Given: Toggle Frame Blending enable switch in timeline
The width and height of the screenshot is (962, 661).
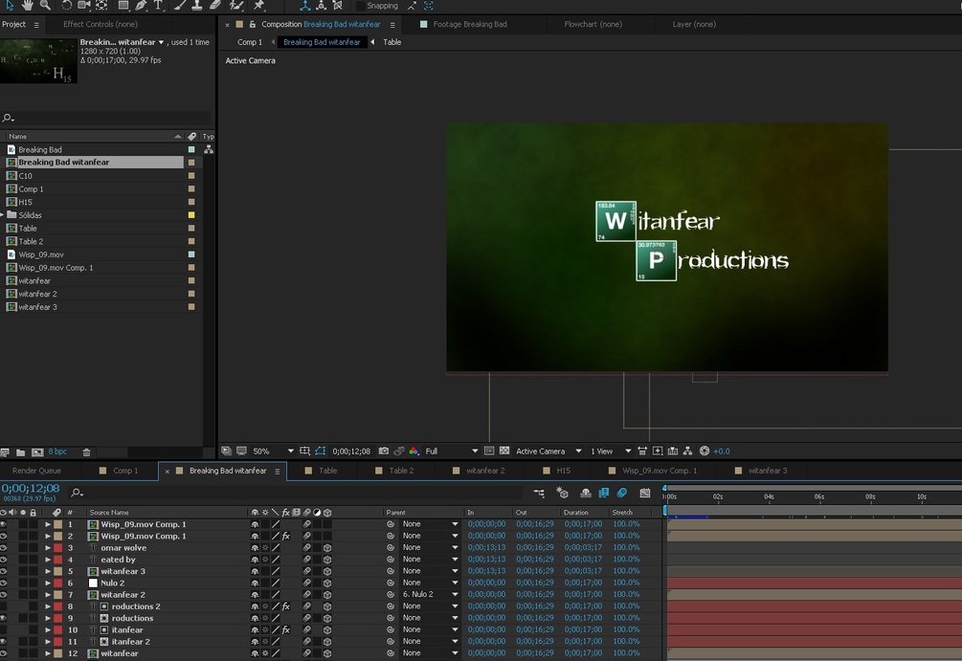Looking at the screenshot, I should pyautogui.click(x=604, y=493).
